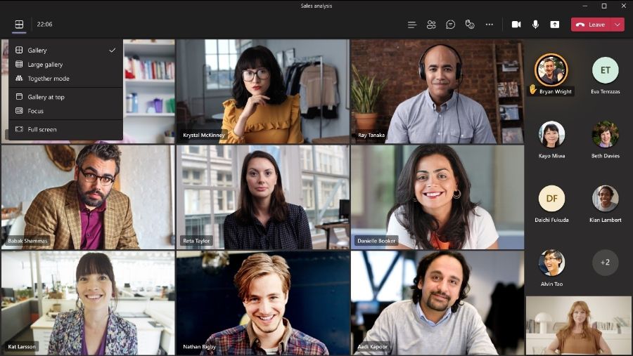Open the reactions and raise hand icon
This screenshot has width=633, height=356.
pos(470,25)
